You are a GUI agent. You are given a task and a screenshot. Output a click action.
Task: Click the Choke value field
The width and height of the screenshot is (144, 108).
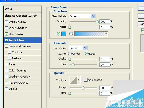pos(105,59)
